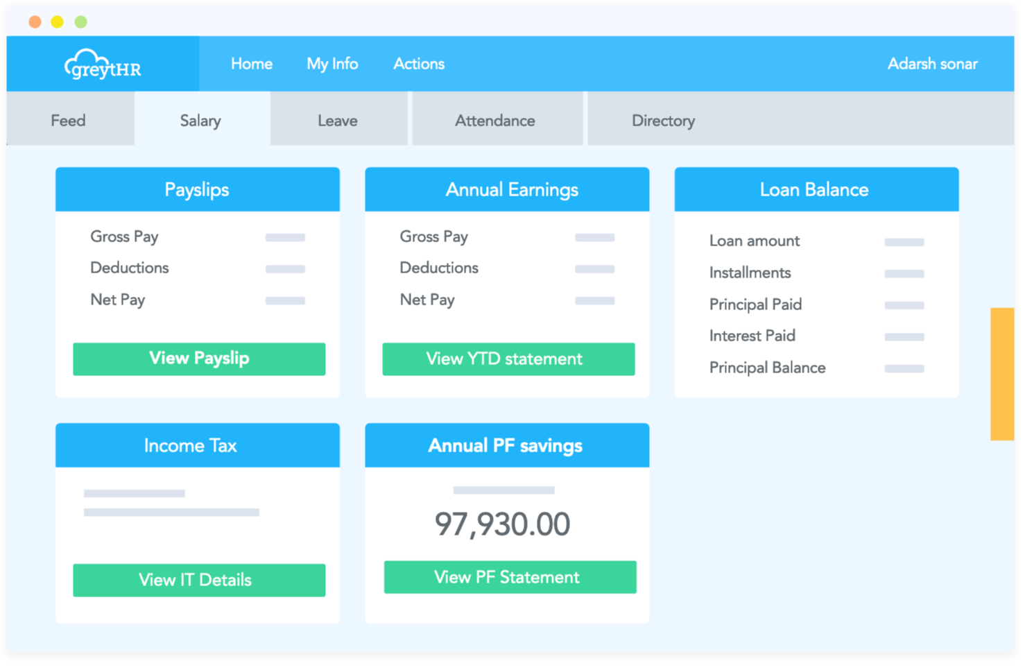Open the Leave tab

(x=337, y=120)
